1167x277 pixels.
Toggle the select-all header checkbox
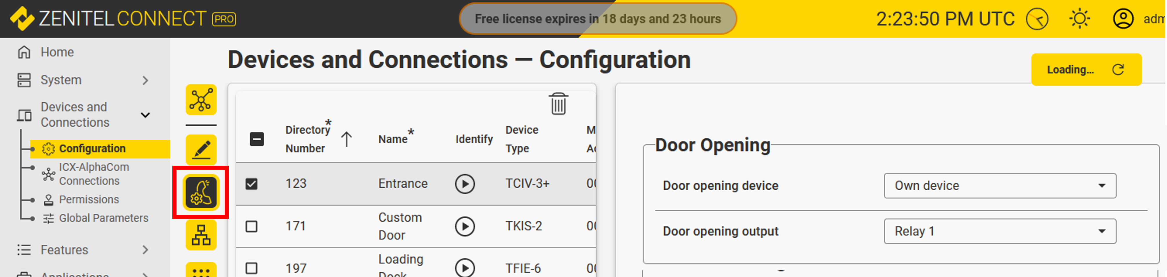(x=257, y=139)
